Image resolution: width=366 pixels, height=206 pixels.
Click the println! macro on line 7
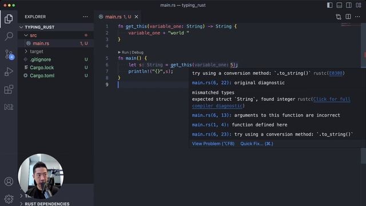tap(139, 72)
